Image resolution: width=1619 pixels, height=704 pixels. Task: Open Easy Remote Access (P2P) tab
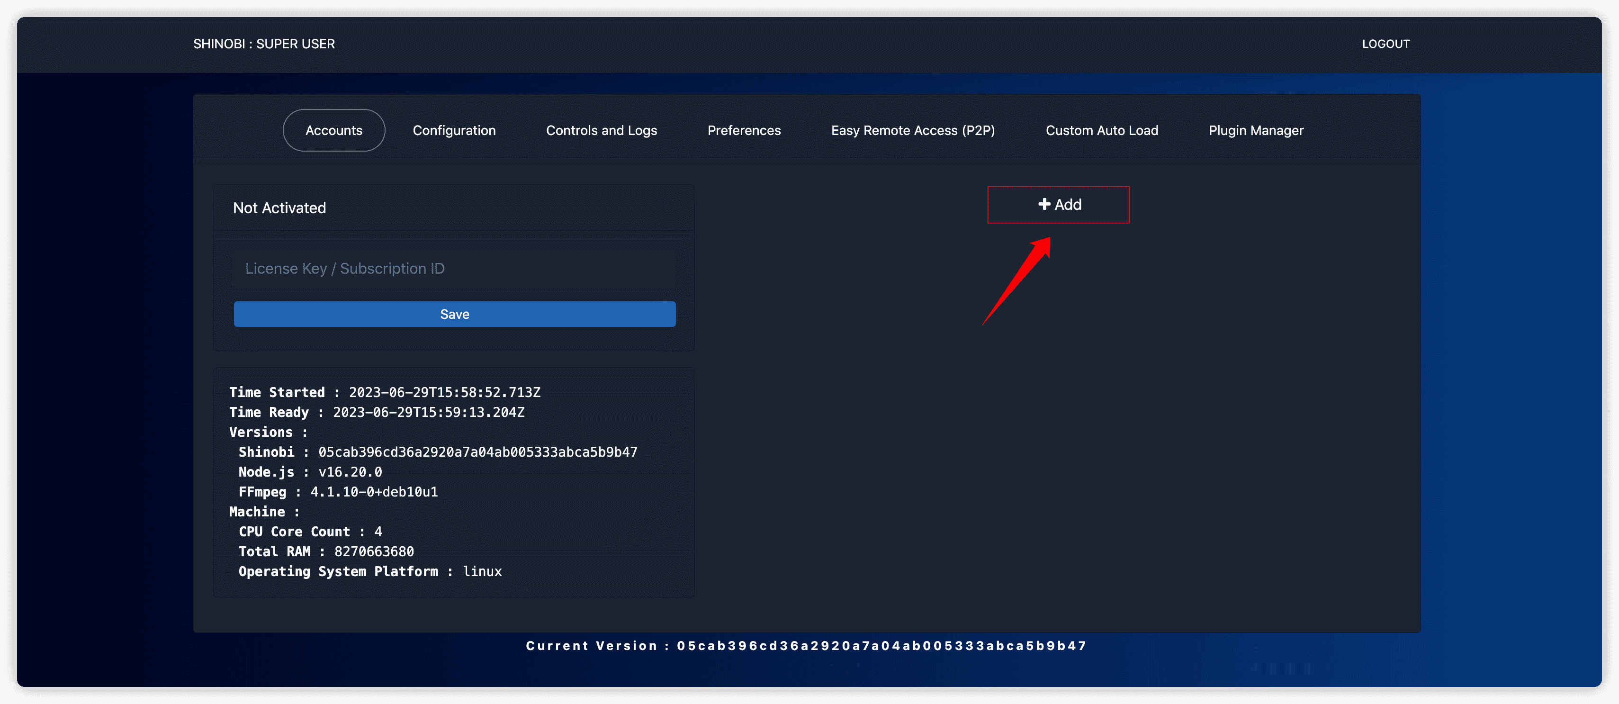click(x=913, y=131)
